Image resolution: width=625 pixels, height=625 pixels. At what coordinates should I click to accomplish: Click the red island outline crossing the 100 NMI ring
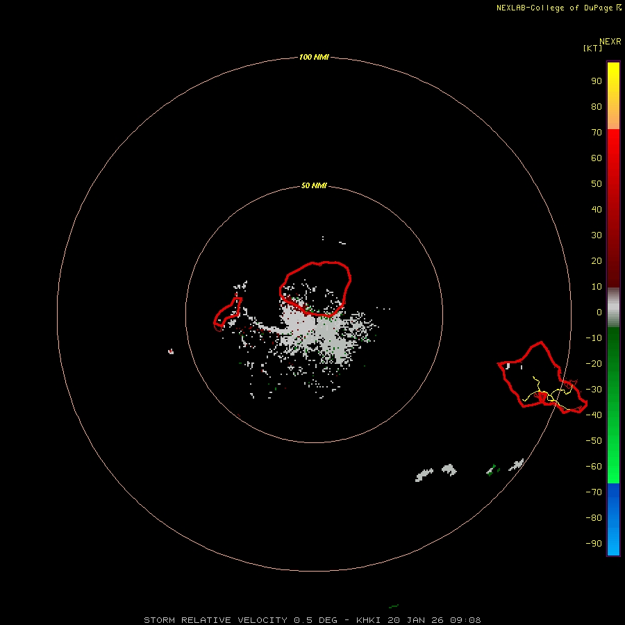point(542,378)
